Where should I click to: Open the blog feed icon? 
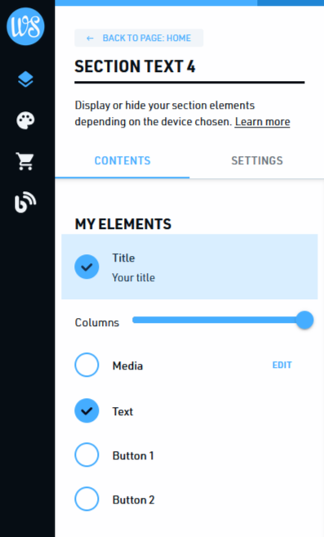(25, 202)
